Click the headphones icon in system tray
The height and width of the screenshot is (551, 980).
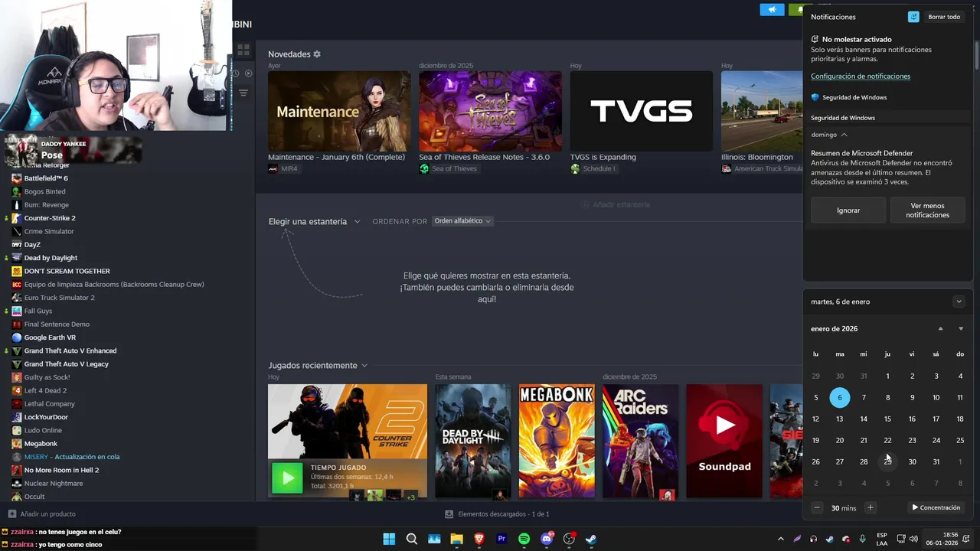pos(813,539)
